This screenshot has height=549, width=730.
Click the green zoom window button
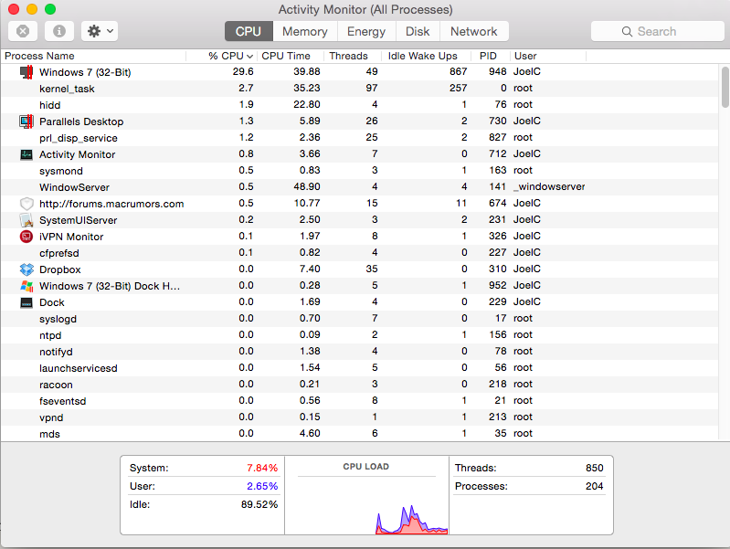coord(50,9)
